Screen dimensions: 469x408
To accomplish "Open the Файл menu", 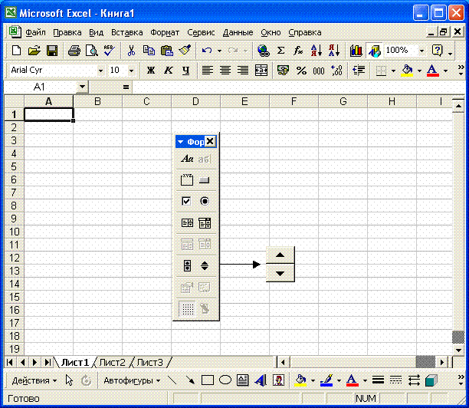I will pos(35,32).
